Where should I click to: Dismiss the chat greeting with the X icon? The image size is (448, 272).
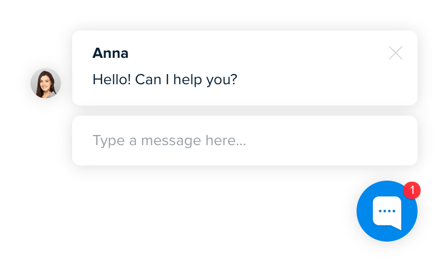click(x=396, y=53)
